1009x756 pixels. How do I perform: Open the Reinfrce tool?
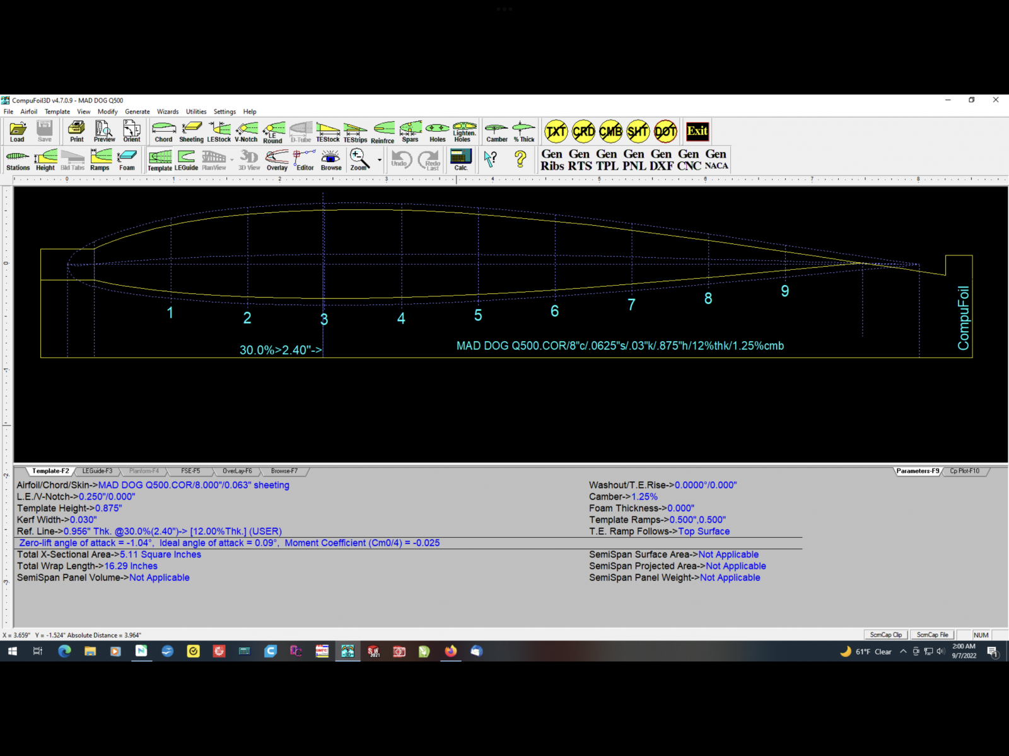(x=383, y=132)
